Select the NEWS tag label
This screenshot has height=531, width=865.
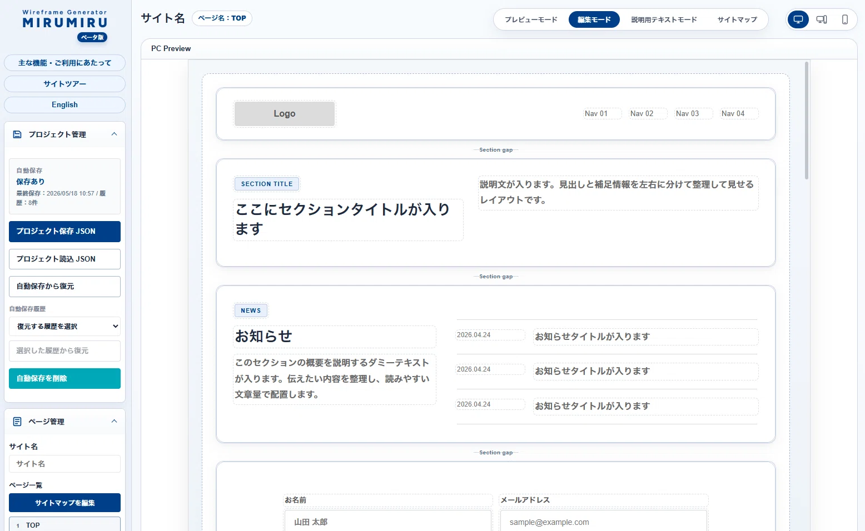251,310
